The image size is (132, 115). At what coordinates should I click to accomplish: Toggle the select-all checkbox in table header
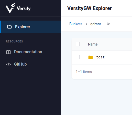click(78, 44)
